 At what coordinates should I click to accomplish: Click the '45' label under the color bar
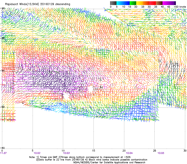click(169, 7)
